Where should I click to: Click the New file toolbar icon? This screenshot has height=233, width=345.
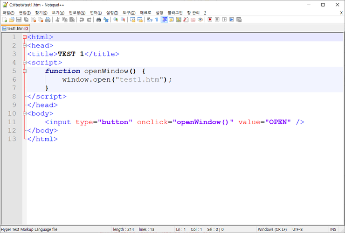pyautogui.click(x=5, y=20)
